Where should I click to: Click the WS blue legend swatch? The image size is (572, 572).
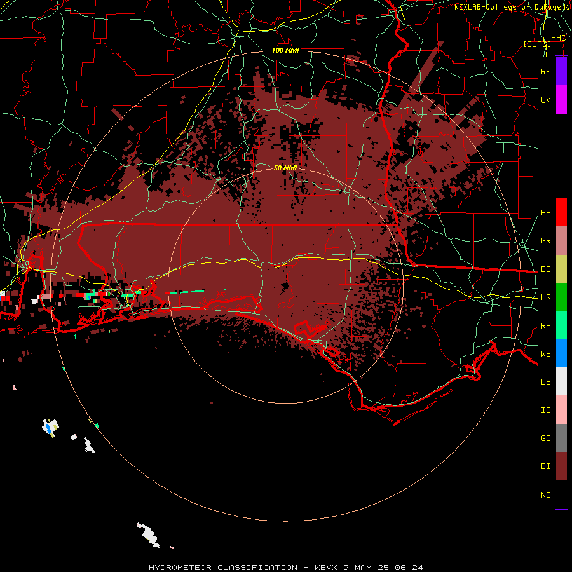point(561,353)
